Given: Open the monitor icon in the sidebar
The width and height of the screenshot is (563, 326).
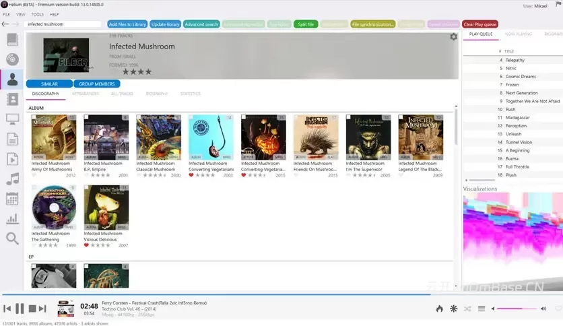Looking at the screenshot, I should [x=12, y=119].
